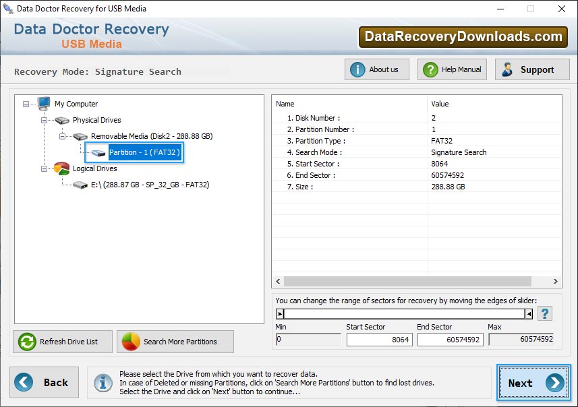Select Partition - 1 (FAT32) in tree
The image size is (578, 407).
pyautogui.click(x=144, y=152)
